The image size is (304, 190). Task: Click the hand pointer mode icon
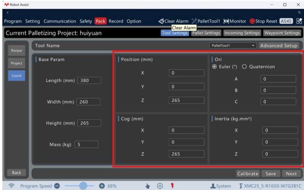(148, 186)
